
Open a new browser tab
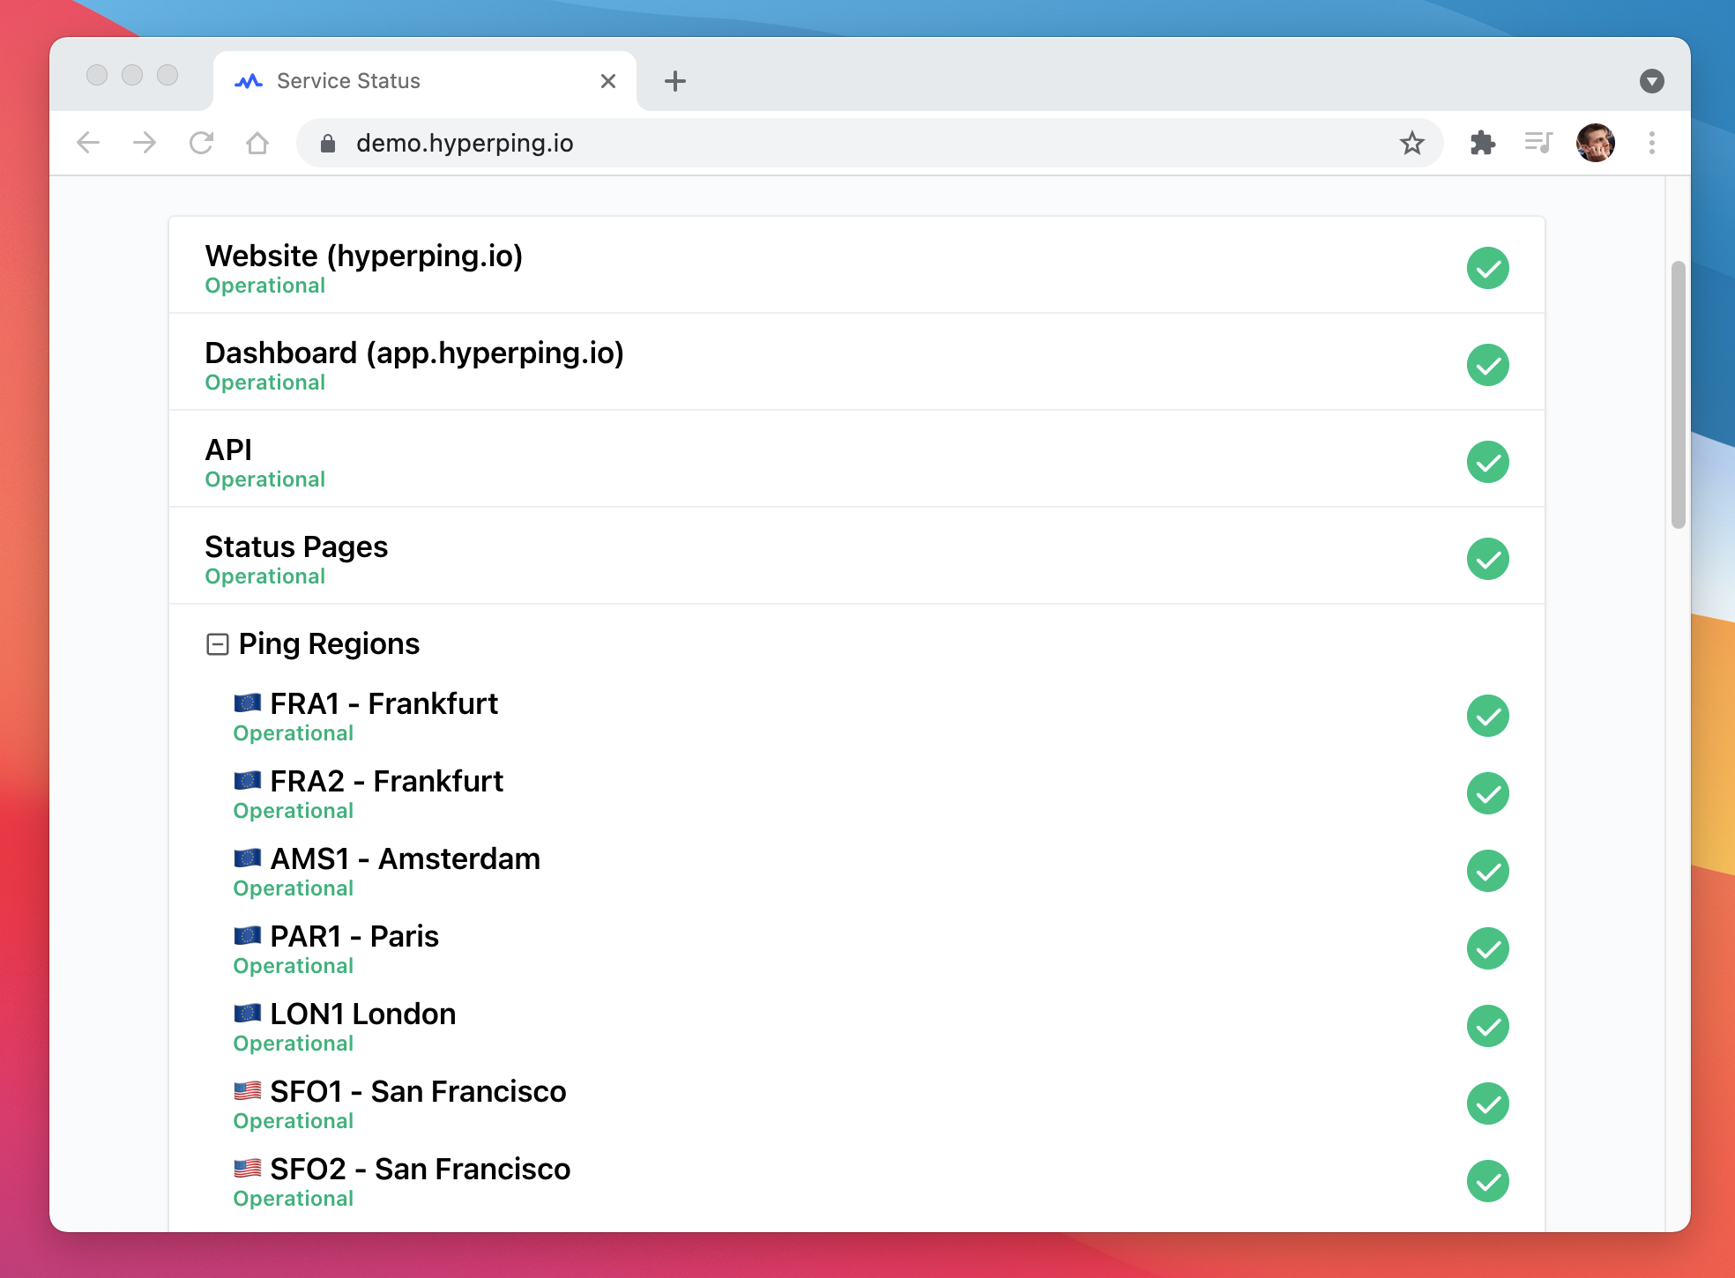tap(675, 81)
